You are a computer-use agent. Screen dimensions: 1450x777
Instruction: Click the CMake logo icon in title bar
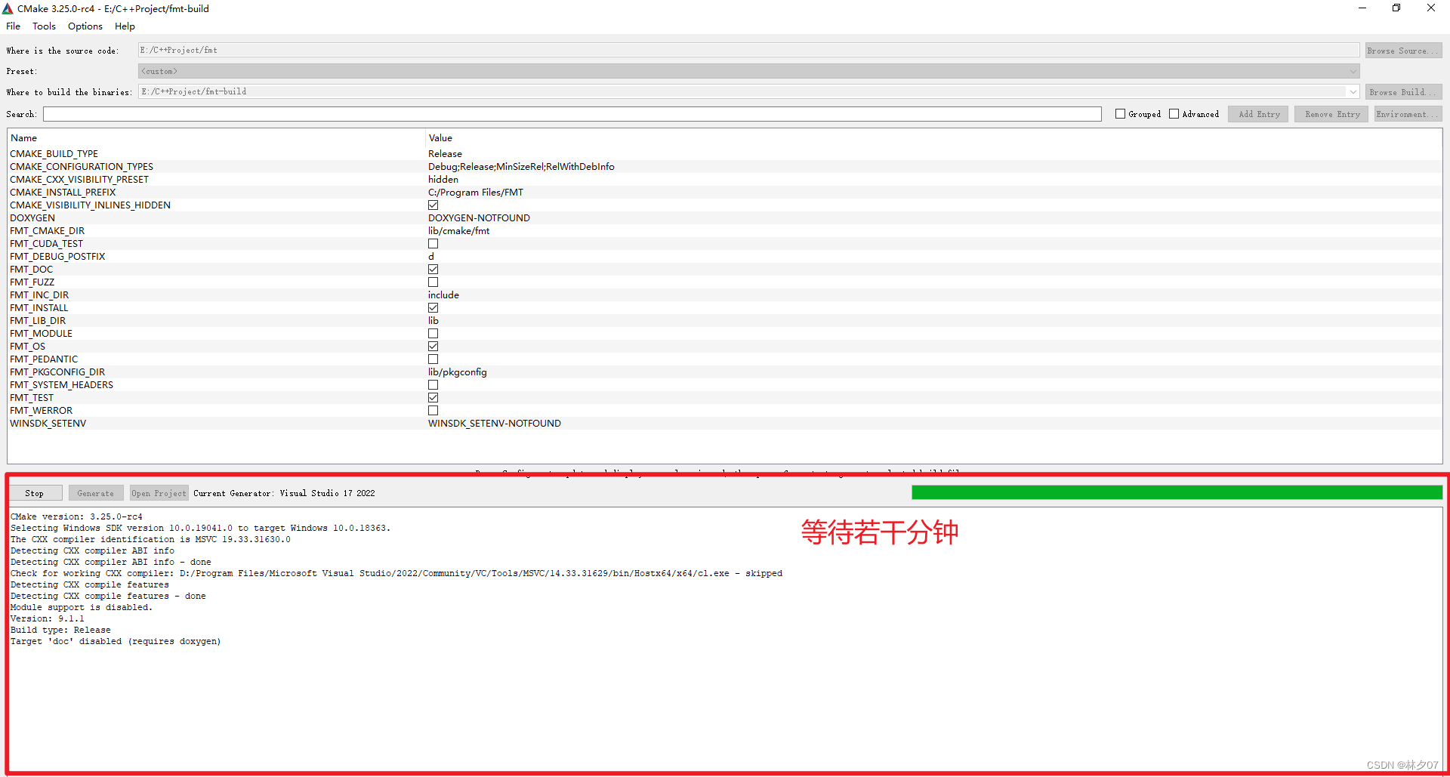8,8
